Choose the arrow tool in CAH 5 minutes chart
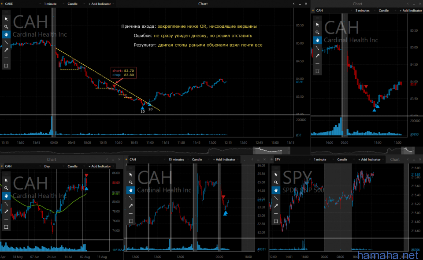Image resolution: width=423 pixels, height=260 pixels. pyautogui.click(x=318, y=56)
